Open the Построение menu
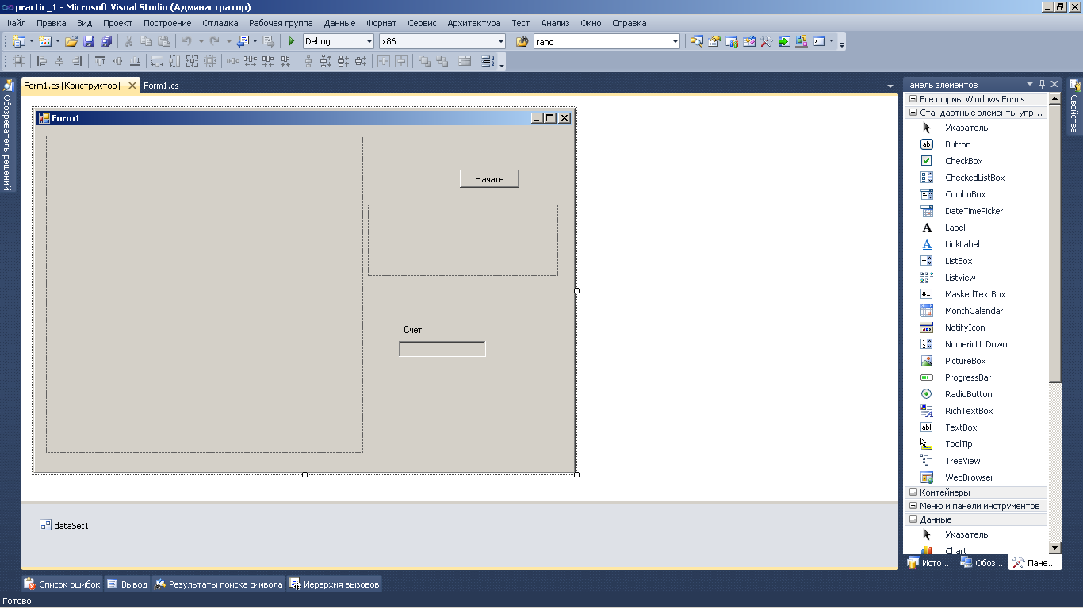 pyautogui.click(x=167, y=23)
